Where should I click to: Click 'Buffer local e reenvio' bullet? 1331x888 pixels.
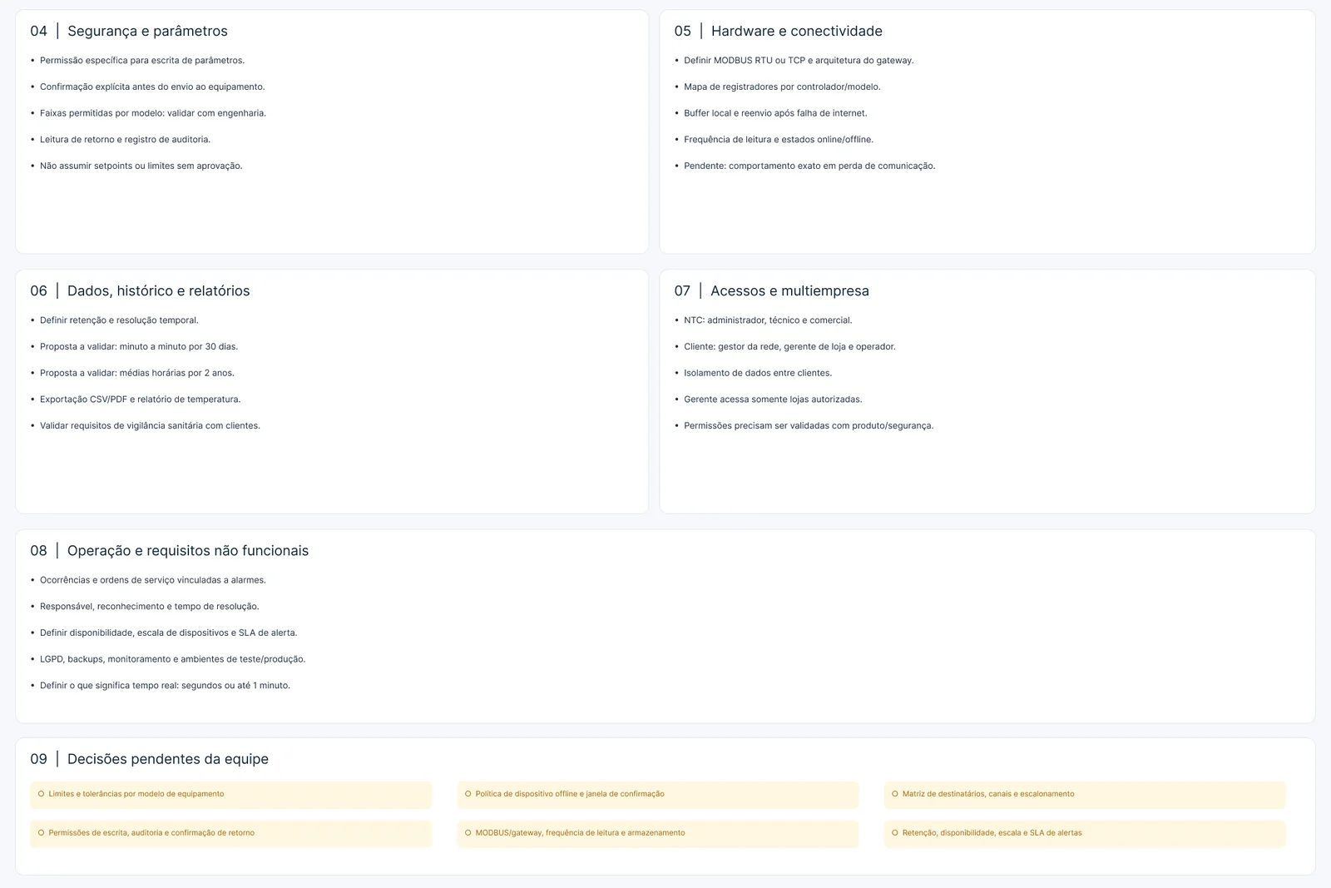point(775,113)
